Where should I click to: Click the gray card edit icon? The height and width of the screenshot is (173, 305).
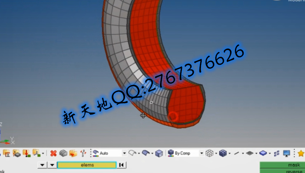tap(63, 153)
